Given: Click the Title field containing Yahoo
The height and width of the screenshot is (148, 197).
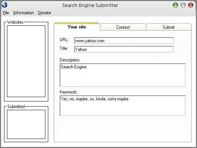Looking at the screenshot, I should tap(124, 49).
